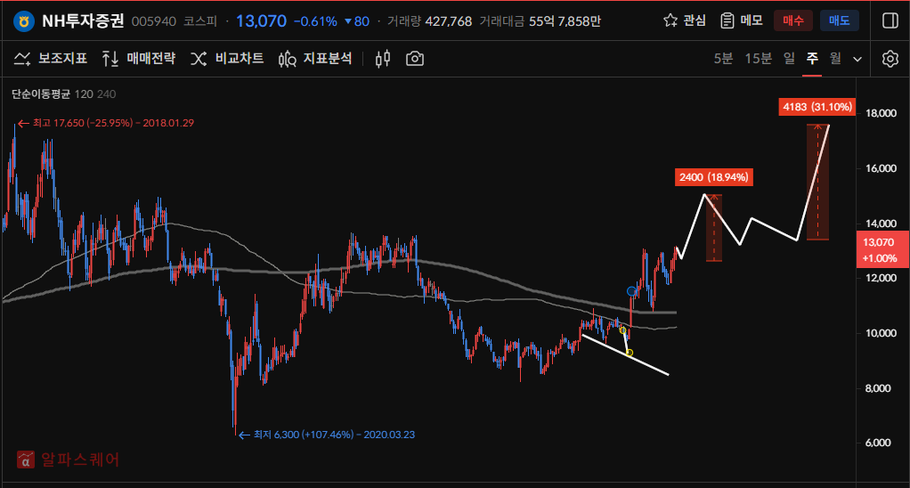Switch to 5분 timeframe
Viewport: 910px width, 488px height.
point(723,59)
